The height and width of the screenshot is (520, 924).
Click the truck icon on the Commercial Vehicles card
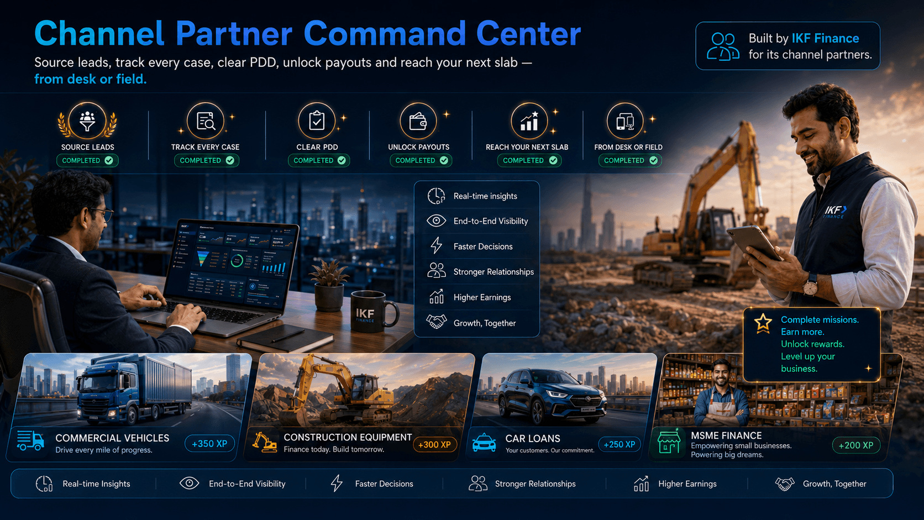[x=30, y=441]
